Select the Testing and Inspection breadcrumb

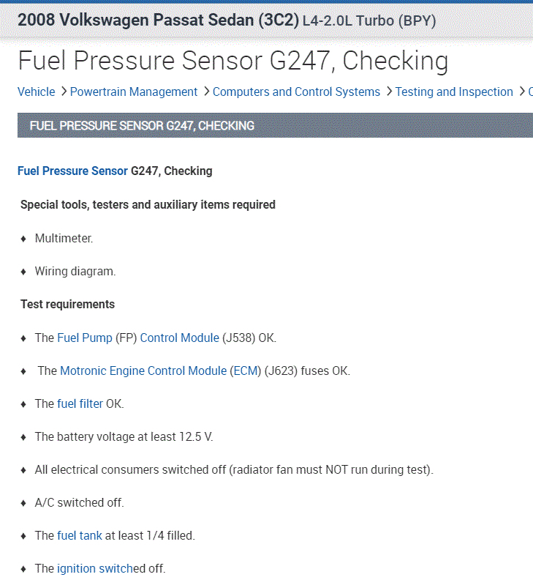[x=454, y=92]
